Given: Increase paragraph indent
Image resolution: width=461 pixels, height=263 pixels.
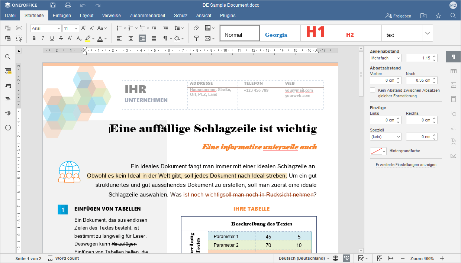Looking at the screenshot, I should [165, 28].
